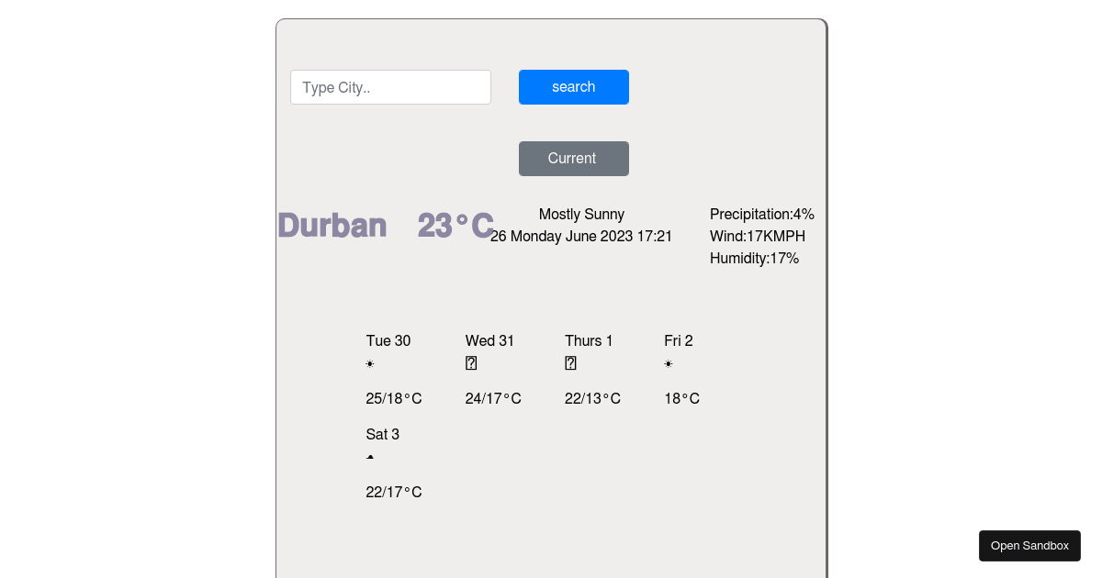This screenshot has width=1102, height=578.
Task: Open the Open Sandbox button
Action: [x=1029, y=545]
